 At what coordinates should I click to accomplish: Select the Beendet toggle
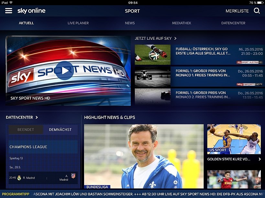tap(26, 130)
